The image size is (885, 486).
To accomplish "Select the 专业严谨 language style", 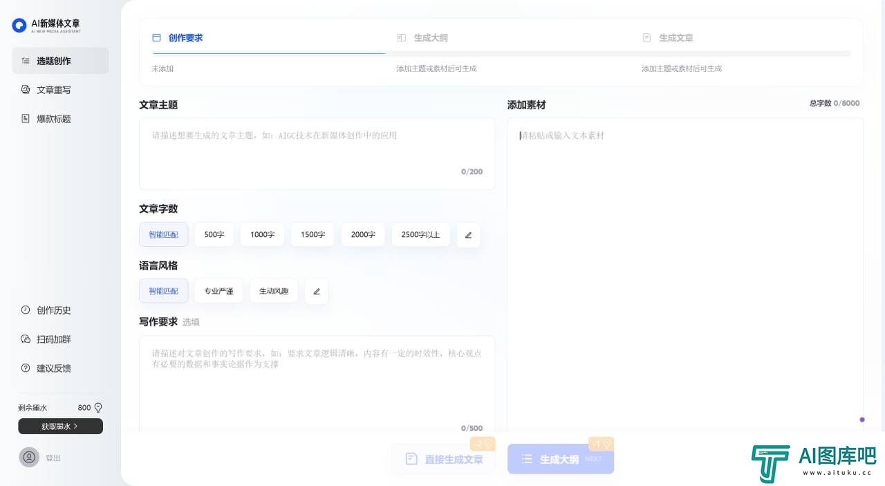I will (218, 291).
